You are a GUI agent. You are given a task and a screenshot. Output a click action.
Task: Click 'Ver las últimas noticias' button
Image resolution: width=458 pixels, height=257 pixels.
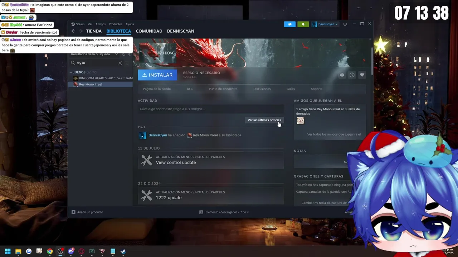(x=264, y=120)
